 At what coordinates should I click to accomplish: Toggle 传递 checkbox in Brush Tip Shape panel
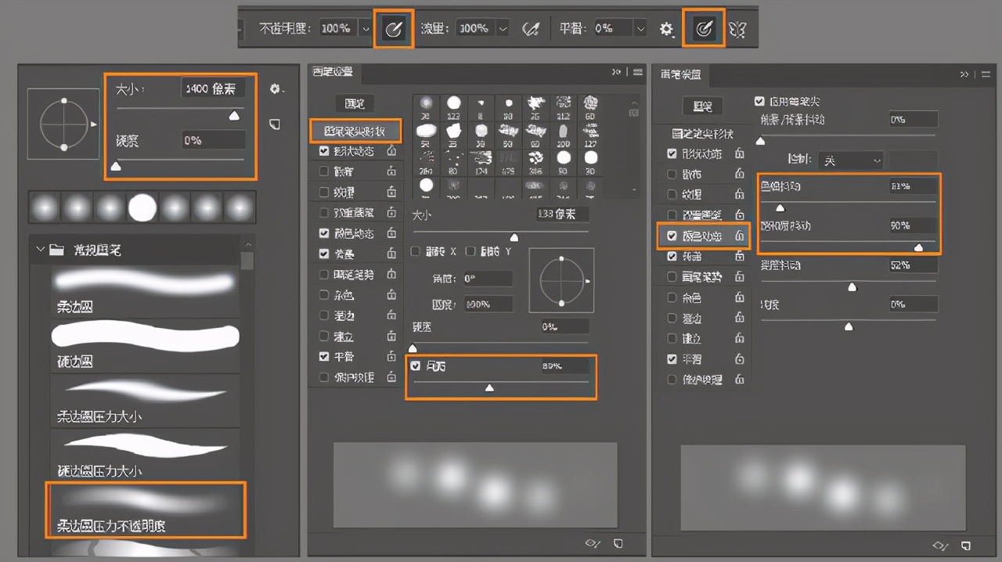[324, 254]
